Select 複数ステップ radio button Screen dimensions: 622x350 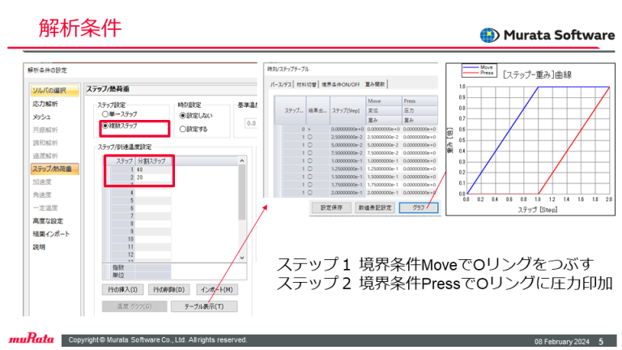pyautogui.click(x=102, y=127)
